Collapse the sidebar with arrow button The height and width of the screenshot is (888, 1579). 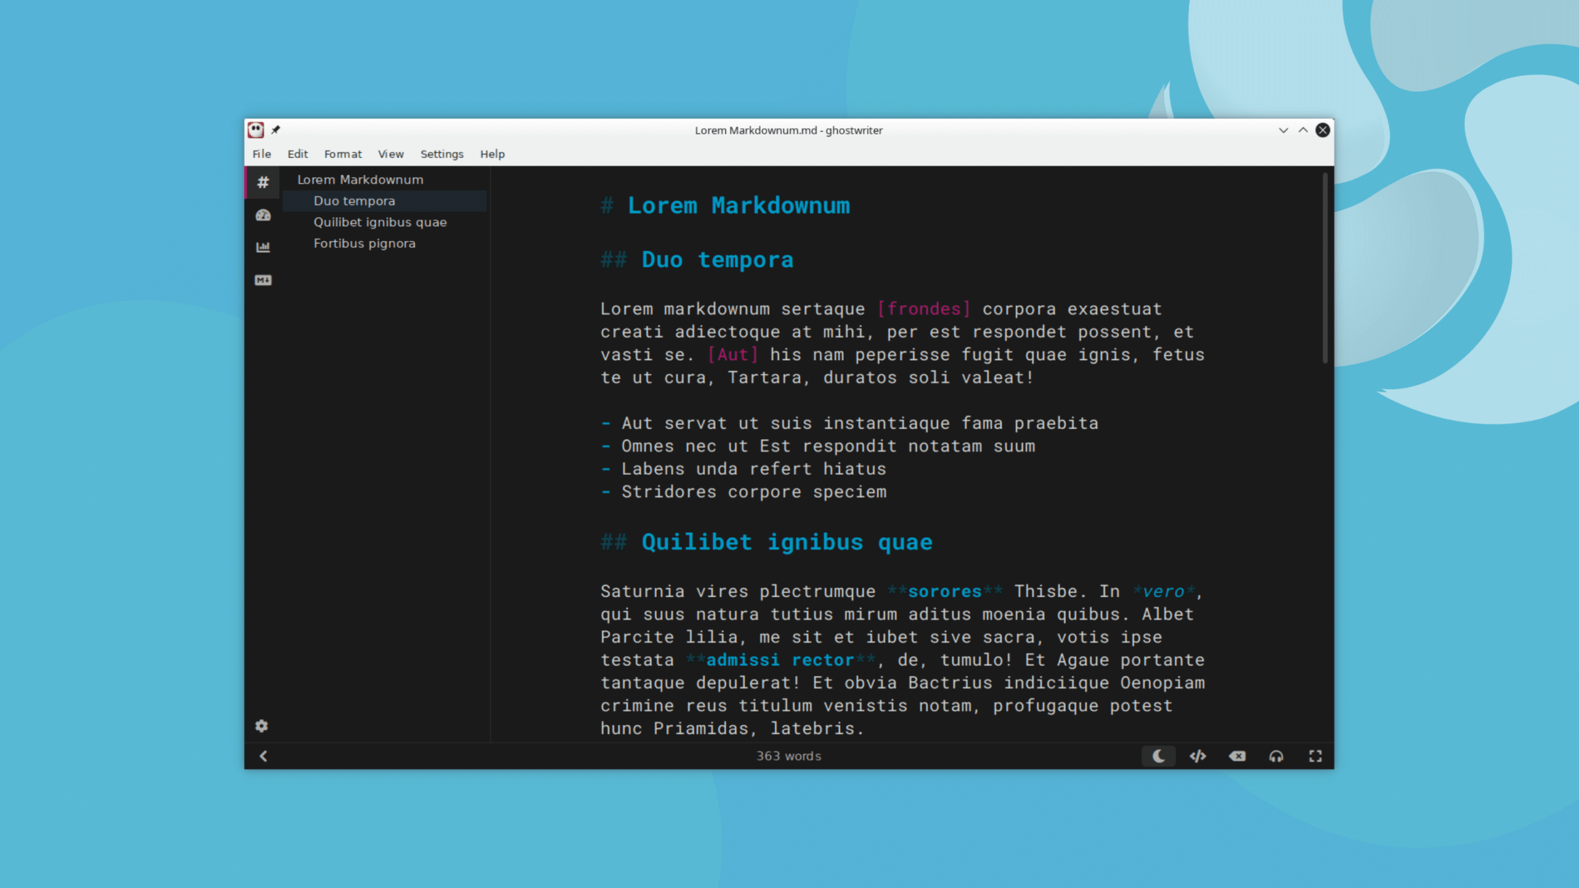[263, 756]
